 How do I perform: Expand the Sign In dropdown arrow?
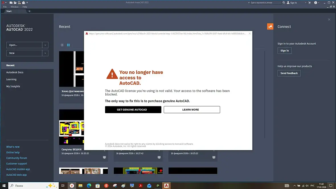point(306,3)
